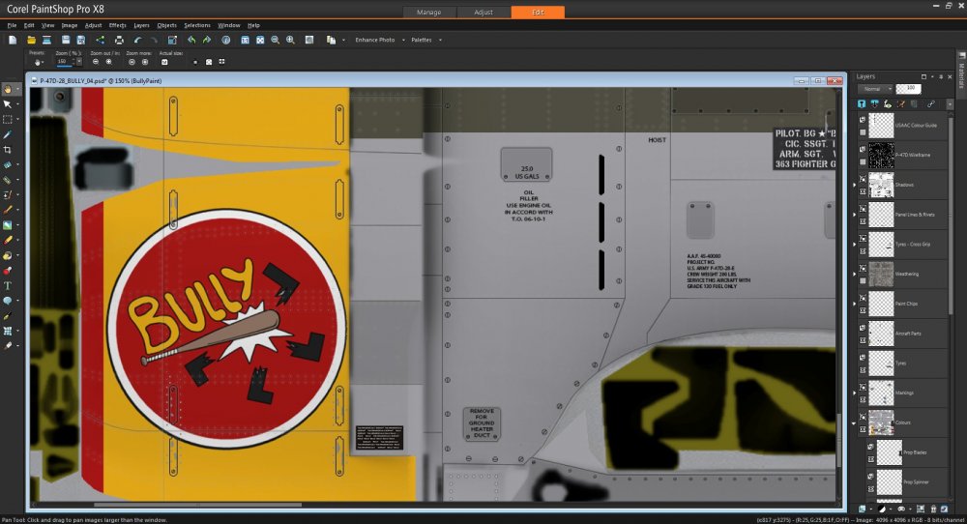Click the horizontal scrollbar of the image window

point(197,505)
